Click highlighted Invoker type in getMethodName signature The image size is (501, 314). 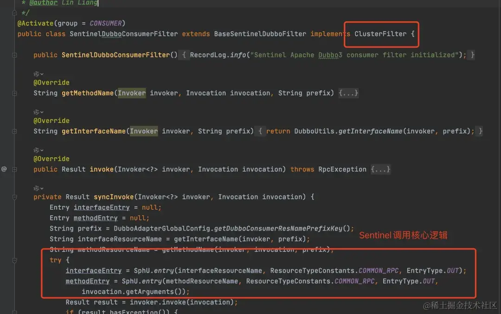pyautogui.click(x=132, y=93)
